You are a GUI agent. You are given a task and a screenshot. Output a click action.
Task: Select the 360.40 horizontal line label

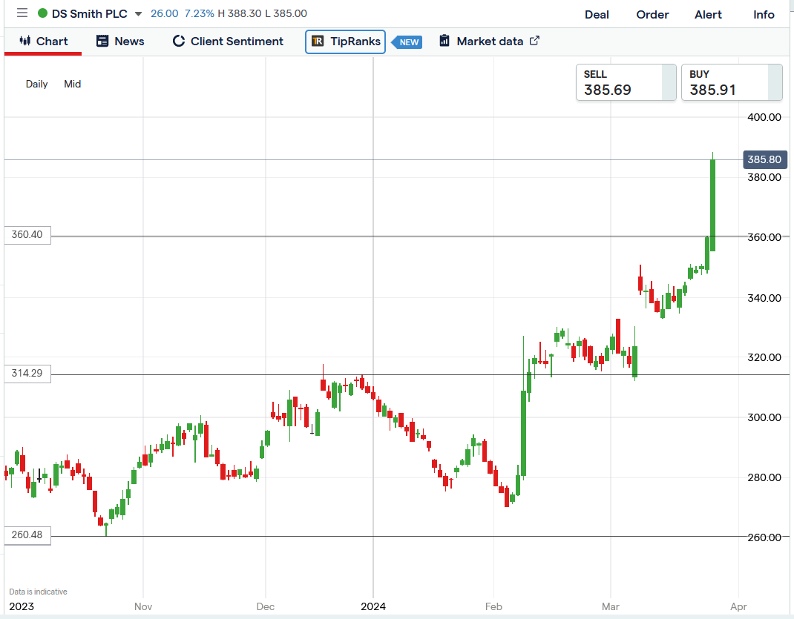(x=27, y=235)
